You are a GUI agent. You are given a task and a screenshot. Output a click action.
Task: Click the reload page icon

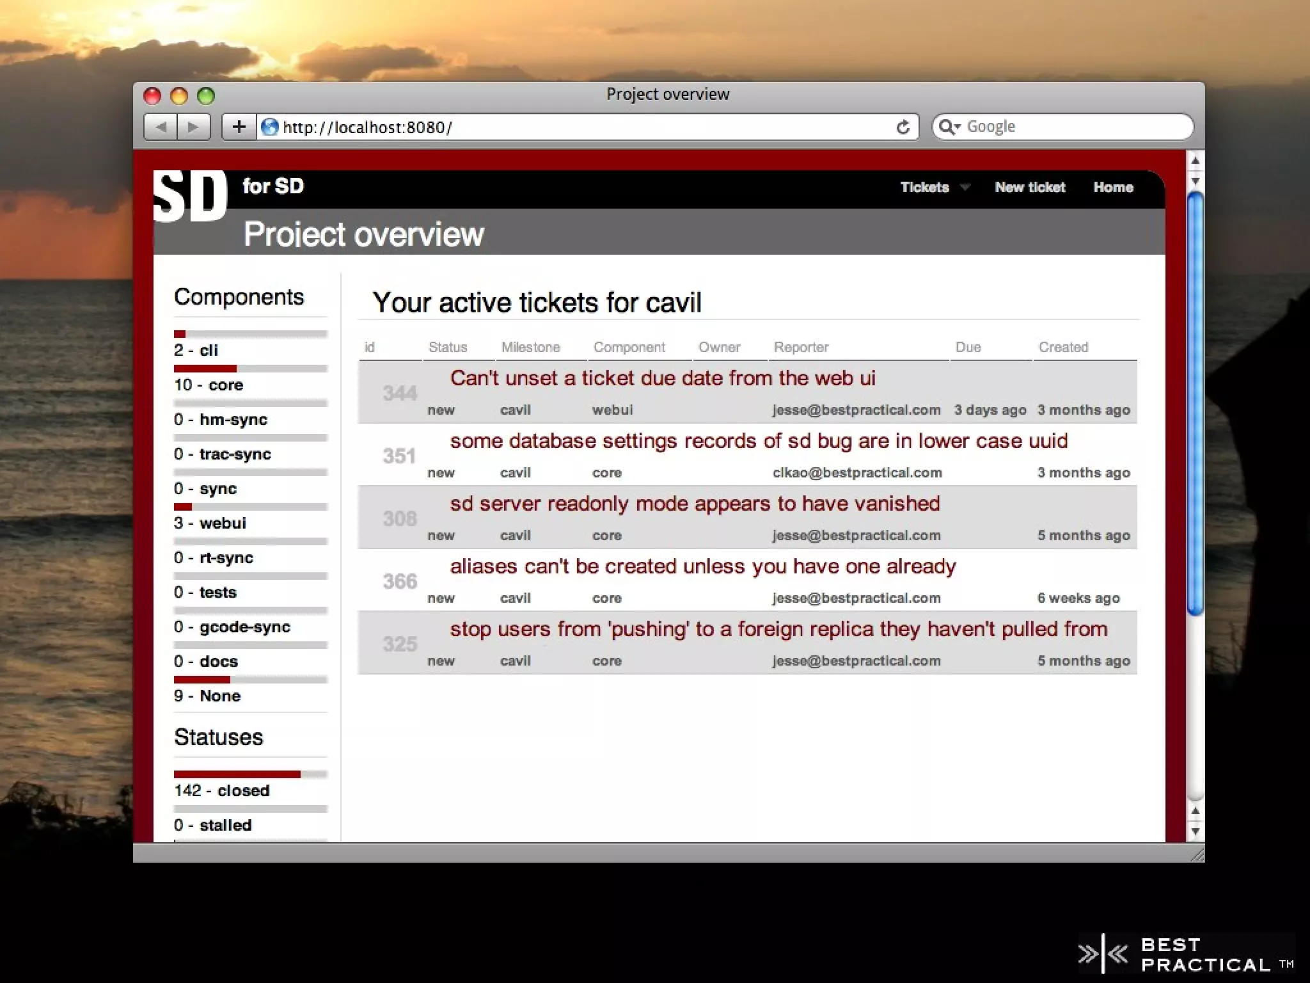pyautogui.click(x=903, y=127)
